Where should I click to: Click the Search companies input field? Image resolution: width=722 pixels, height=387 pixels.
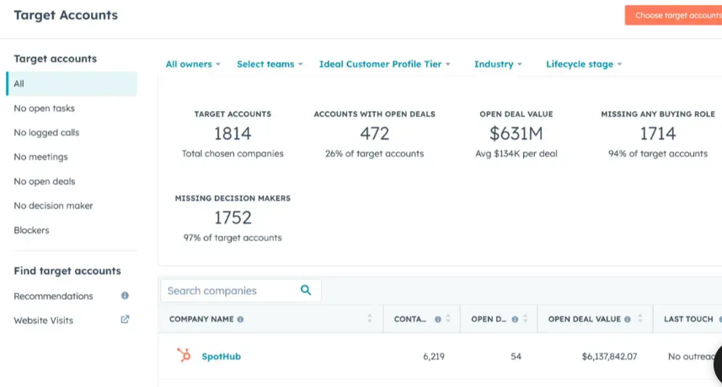pyautogui.click(x=240, y=290)
